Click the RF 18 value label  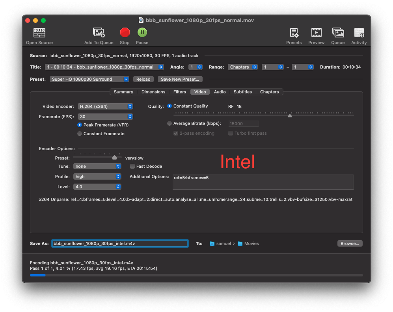pos(235,106)
